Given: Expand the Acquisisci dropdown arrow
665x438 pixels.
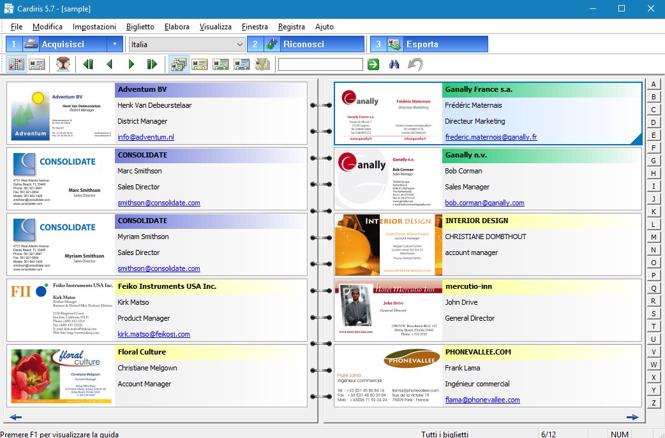Looking at the screenshot, I should [114, 44].
